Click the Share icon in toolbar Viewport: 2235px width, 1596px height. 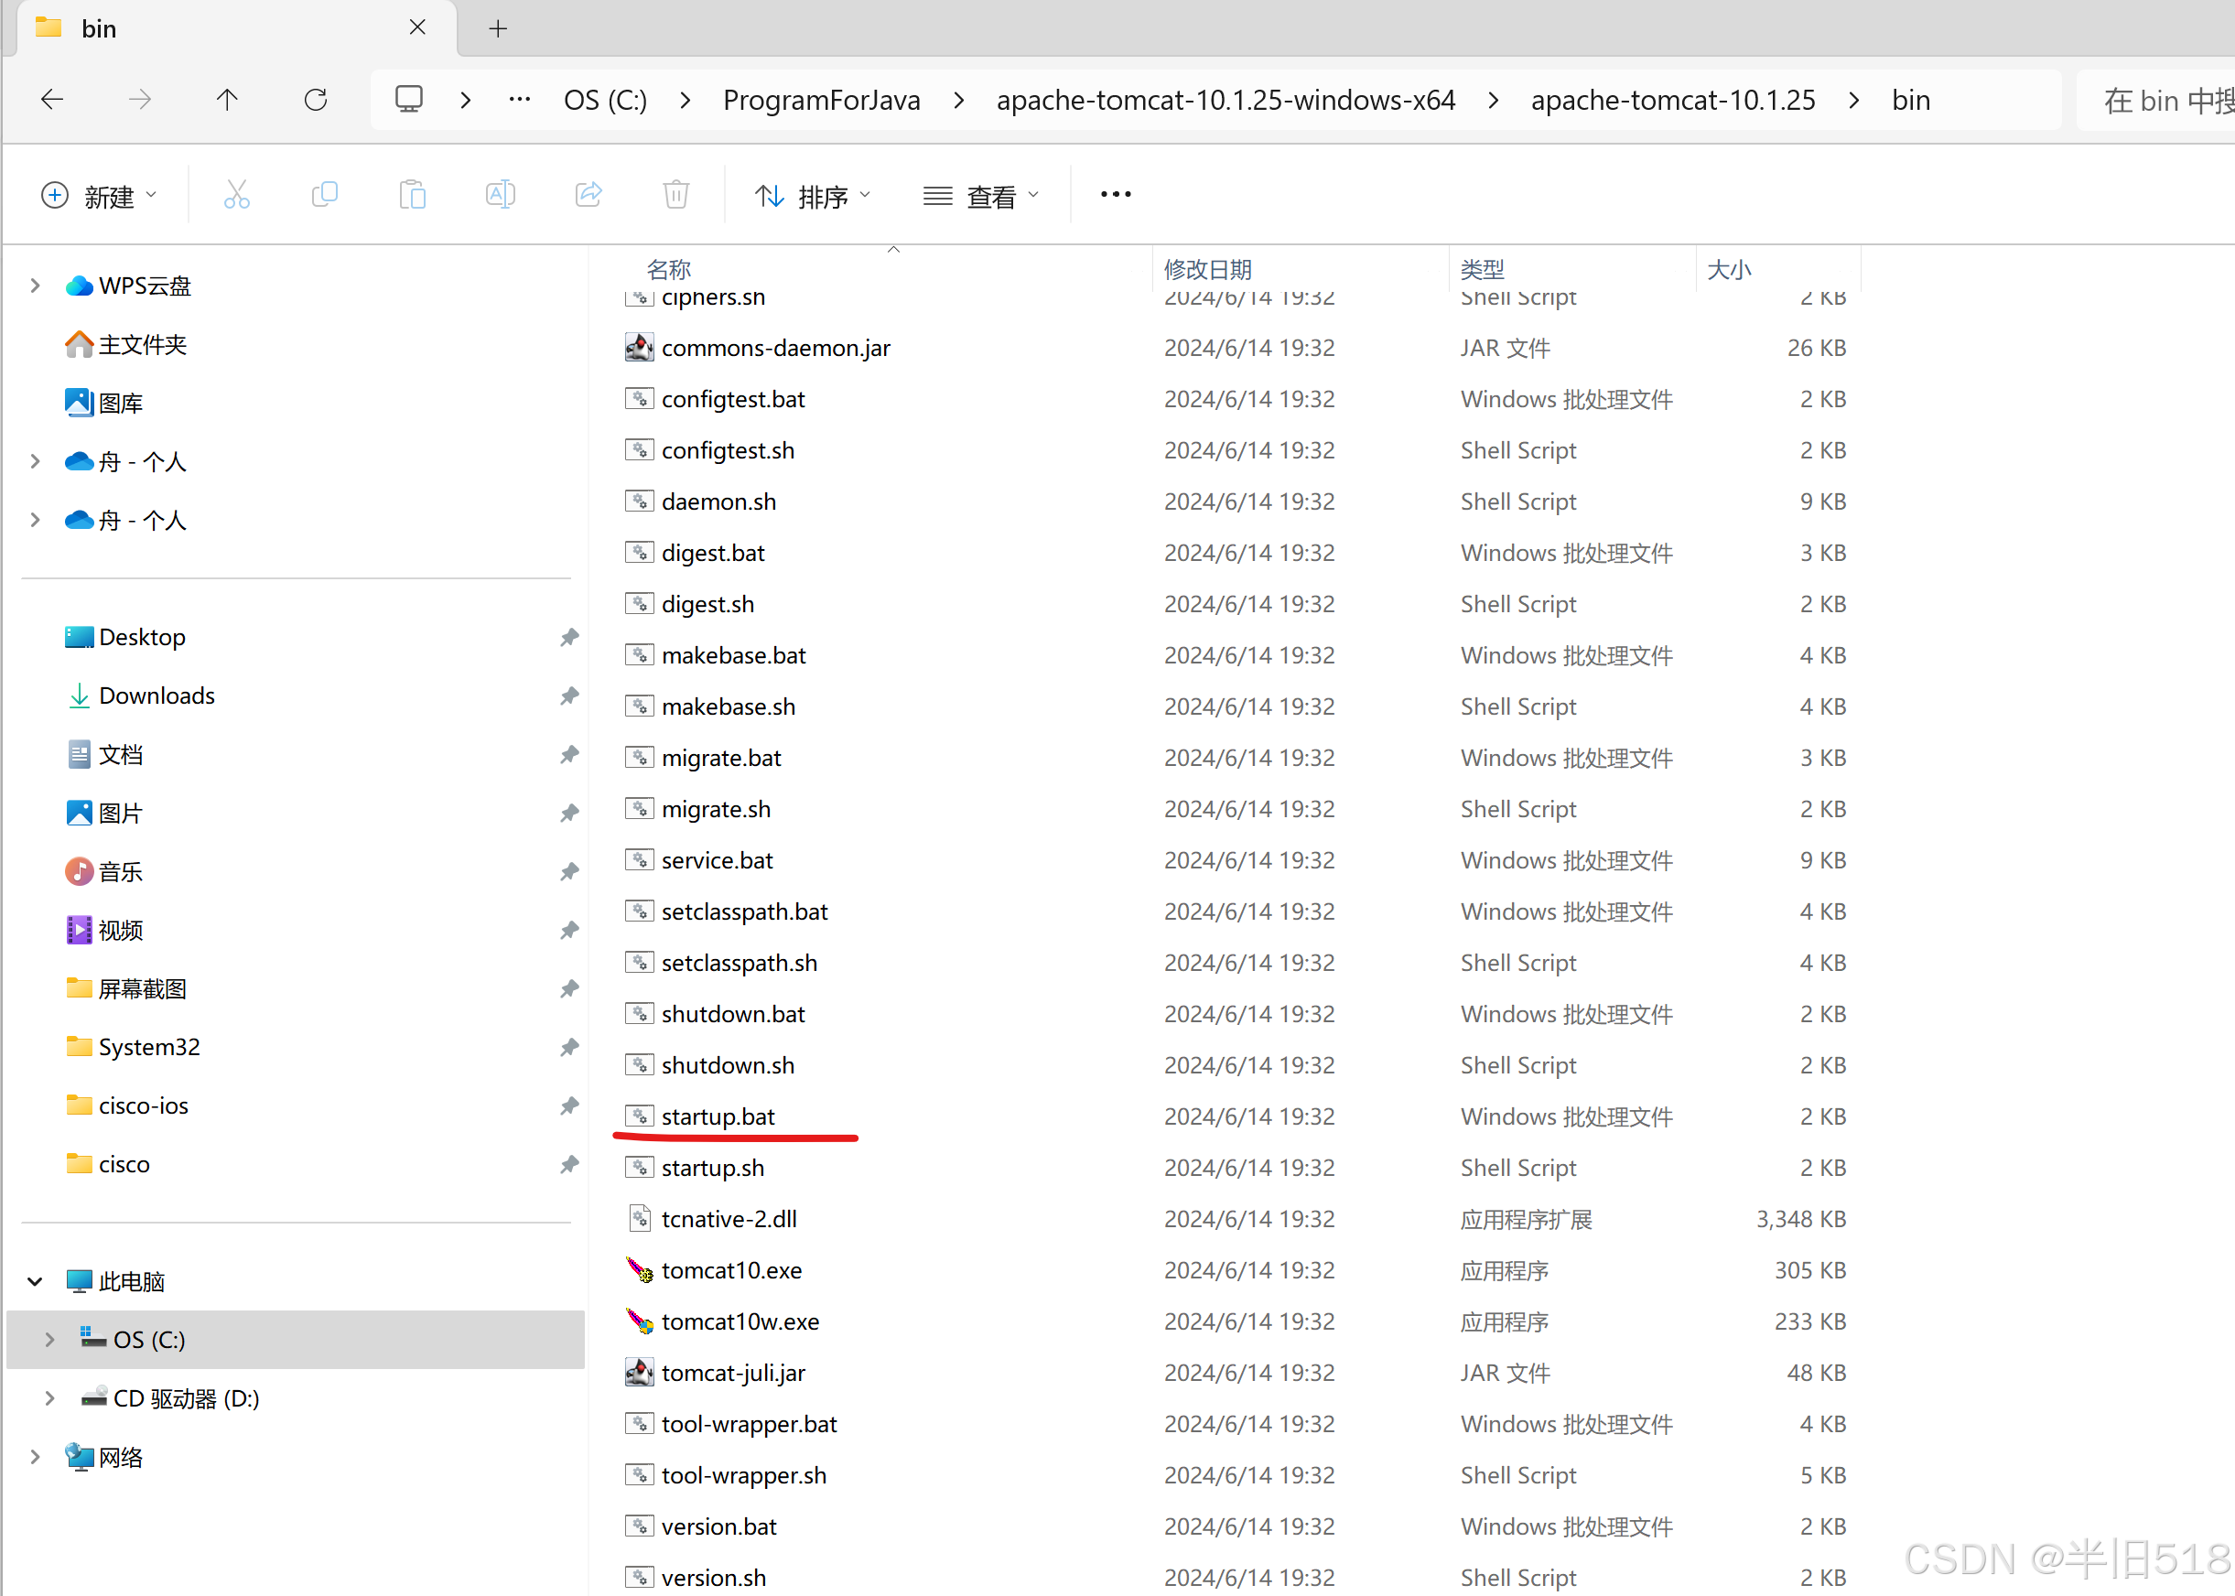tap(588, 196)
